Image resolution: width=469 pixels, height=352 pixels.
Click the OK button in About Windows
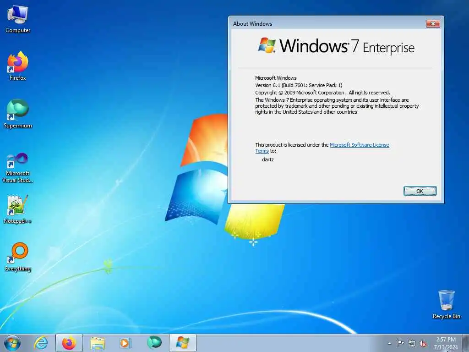(x=420, y=191)
